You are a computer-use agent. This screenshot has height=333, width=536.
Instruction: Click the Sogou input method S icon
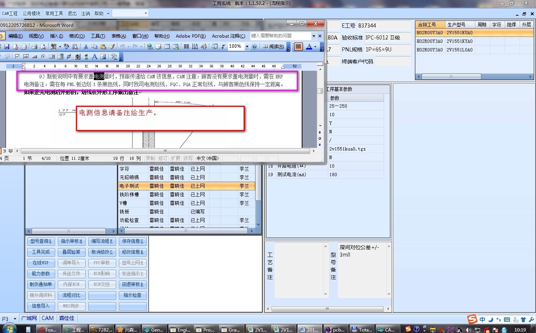click(x=472, y=319)
